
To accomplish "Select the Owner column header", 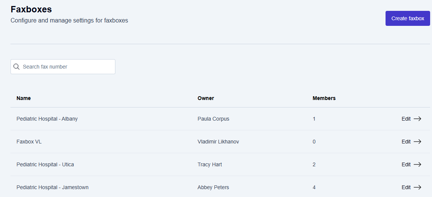I will (206, 98).
